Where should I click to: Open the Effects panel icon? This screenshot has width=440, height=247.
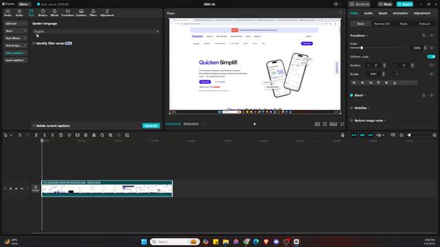(x=54, y=12)
